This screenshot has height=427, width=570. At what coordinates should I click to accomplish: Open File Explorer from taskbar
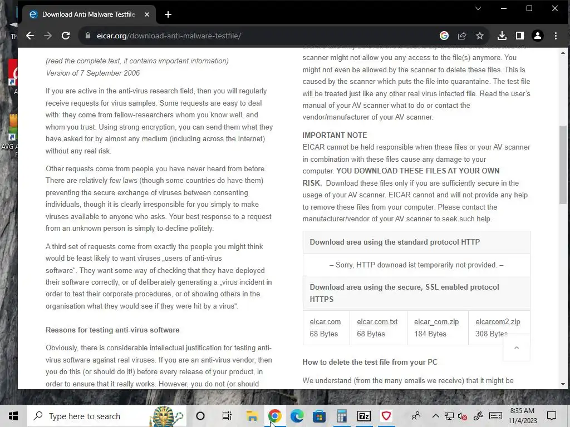click(252, 416)
